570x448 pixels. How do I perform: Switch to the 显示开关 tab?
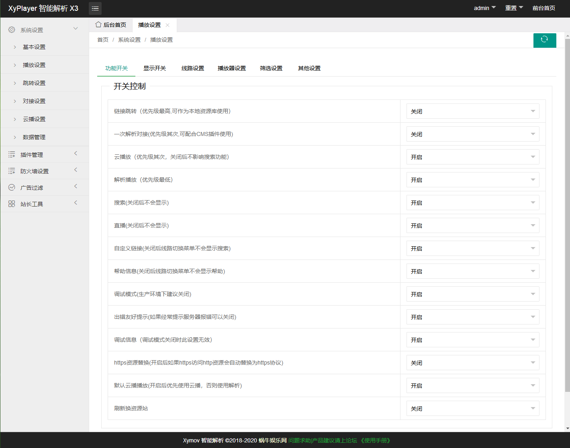[x=155, y=68]
